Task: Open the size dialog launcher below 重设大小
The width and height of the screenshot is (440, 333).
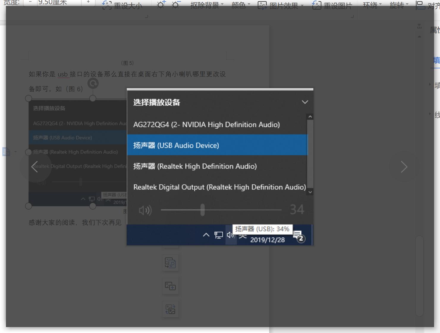Action: pyautogui.click(x=146, y=16)
